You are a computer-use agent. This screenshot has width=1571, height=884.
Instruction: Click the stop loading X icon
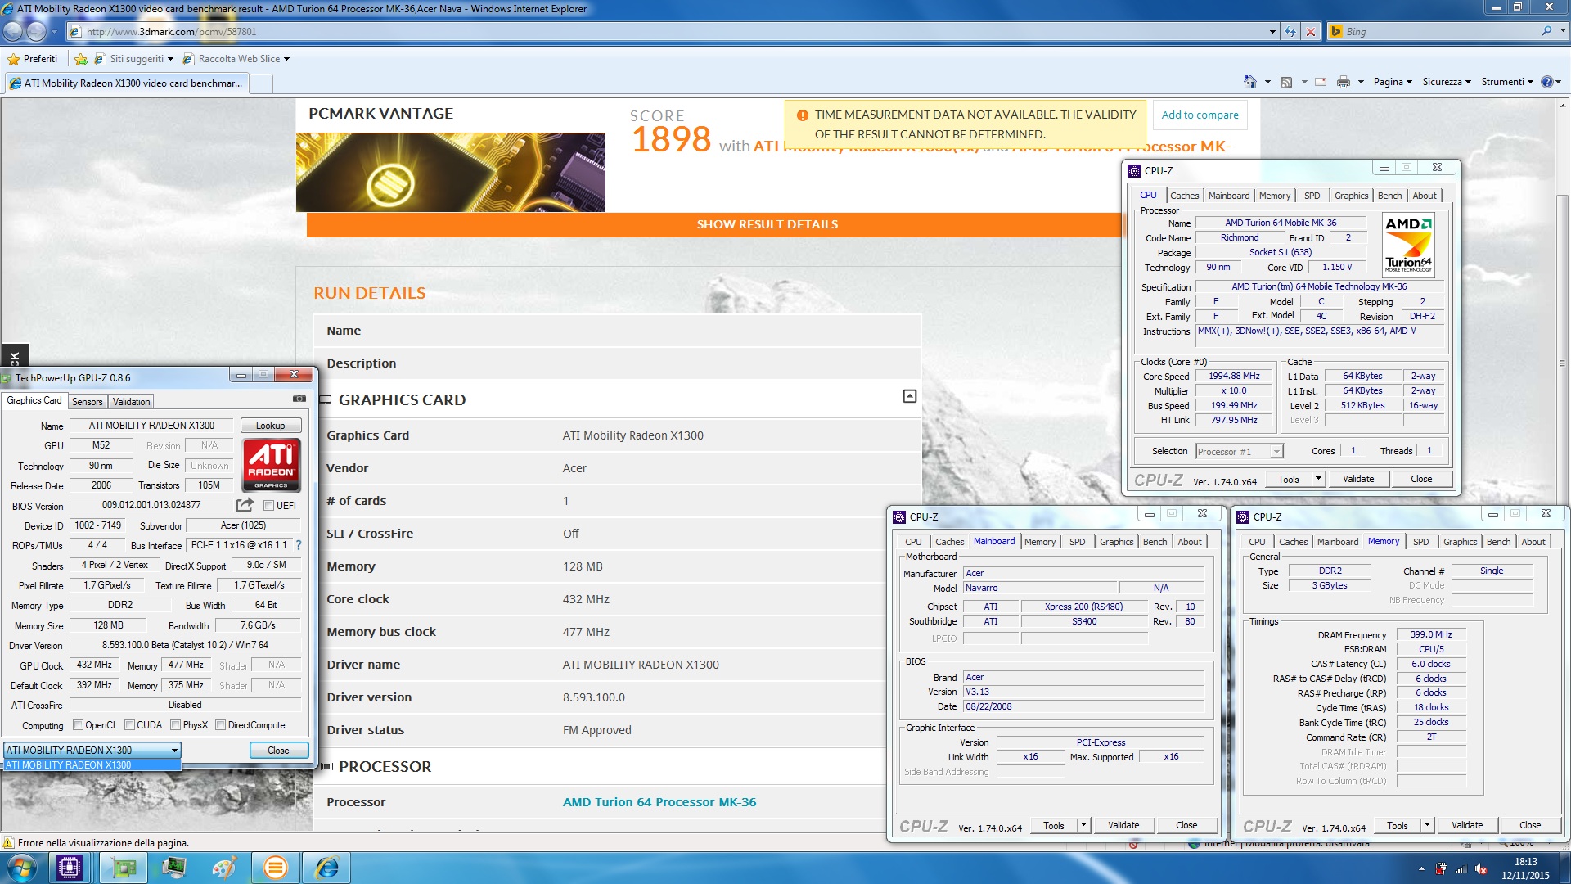(1311, 32)
